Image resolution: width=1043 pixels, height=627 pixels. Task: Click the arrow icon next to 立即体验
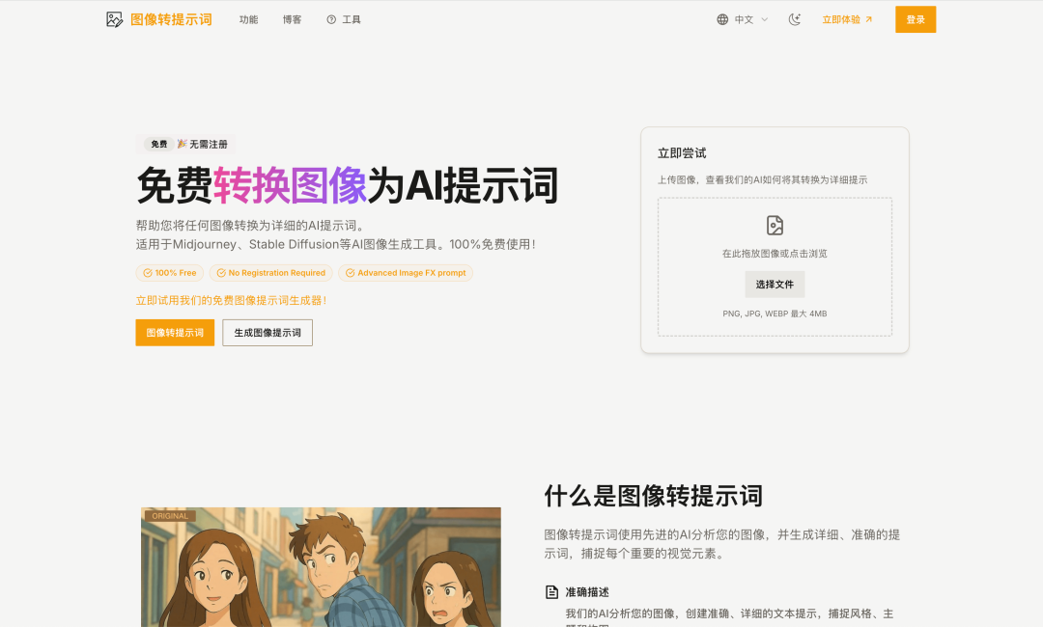pos(868,19)
